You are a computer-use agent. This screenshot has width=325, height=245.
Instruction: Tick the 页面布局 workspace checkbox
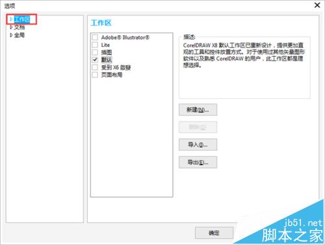[x=95, y=75]
